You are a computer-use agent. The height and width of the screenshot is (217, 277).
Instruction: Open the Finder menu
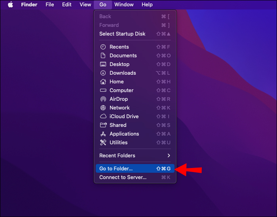29,5
